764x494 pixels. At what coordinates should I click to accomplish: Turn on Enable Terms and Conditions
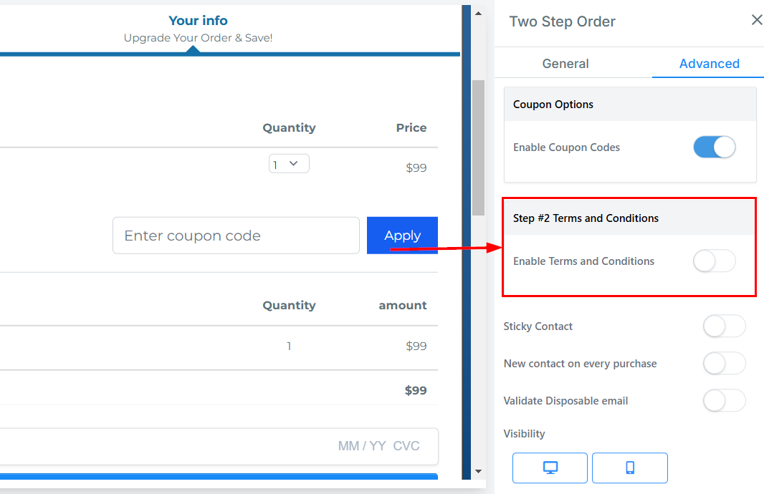coord(715,261)
